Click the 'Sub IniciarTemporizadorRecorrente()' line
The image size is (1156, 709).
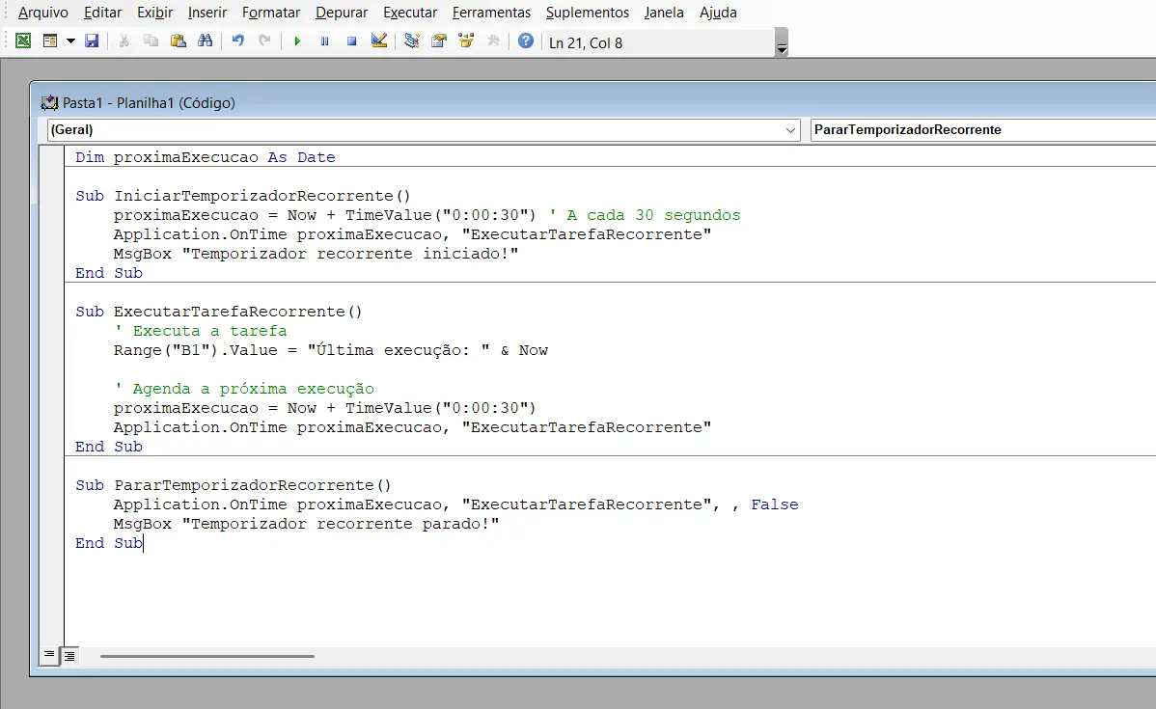(x=242, y=195)
